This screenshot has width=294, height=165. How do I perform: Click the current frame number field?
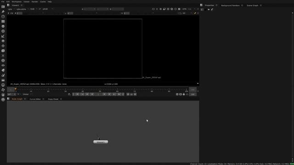pos(98,94)
